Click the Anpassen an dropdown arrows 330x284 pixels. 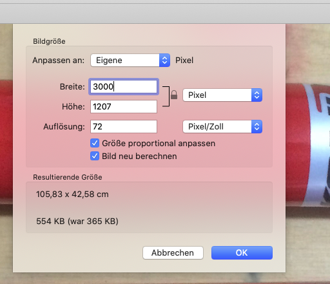[x=164, y=61]
